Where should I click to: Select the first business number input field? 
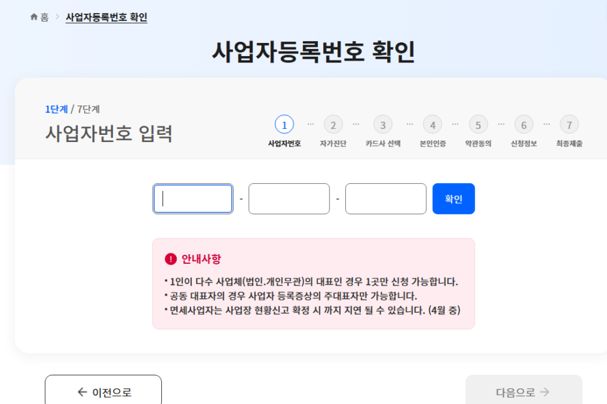[x=193, y=198]
